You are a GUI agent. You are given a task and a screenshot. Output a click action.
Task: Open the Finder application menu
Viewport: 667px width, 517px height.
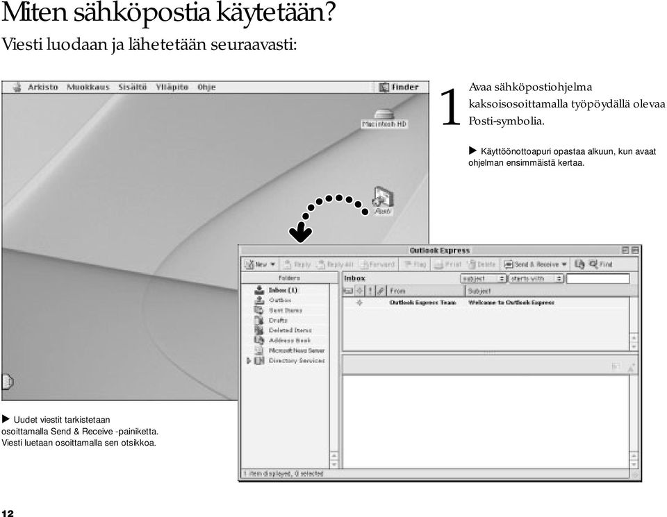coord(399,87)
